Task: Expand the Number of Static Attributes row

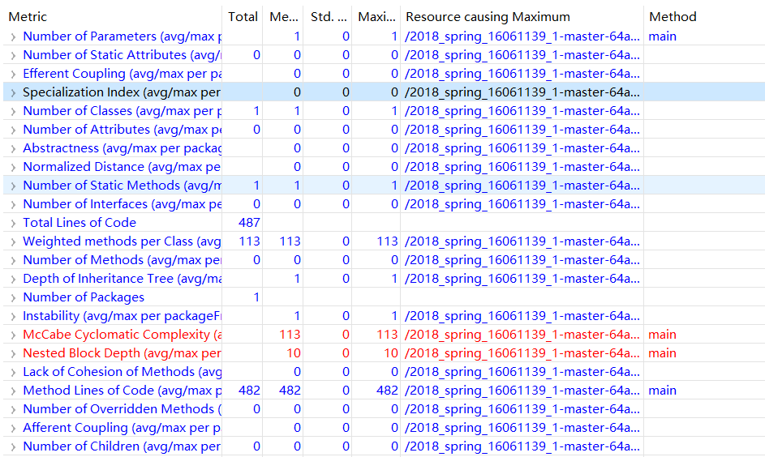Action: tap(13, 55)
